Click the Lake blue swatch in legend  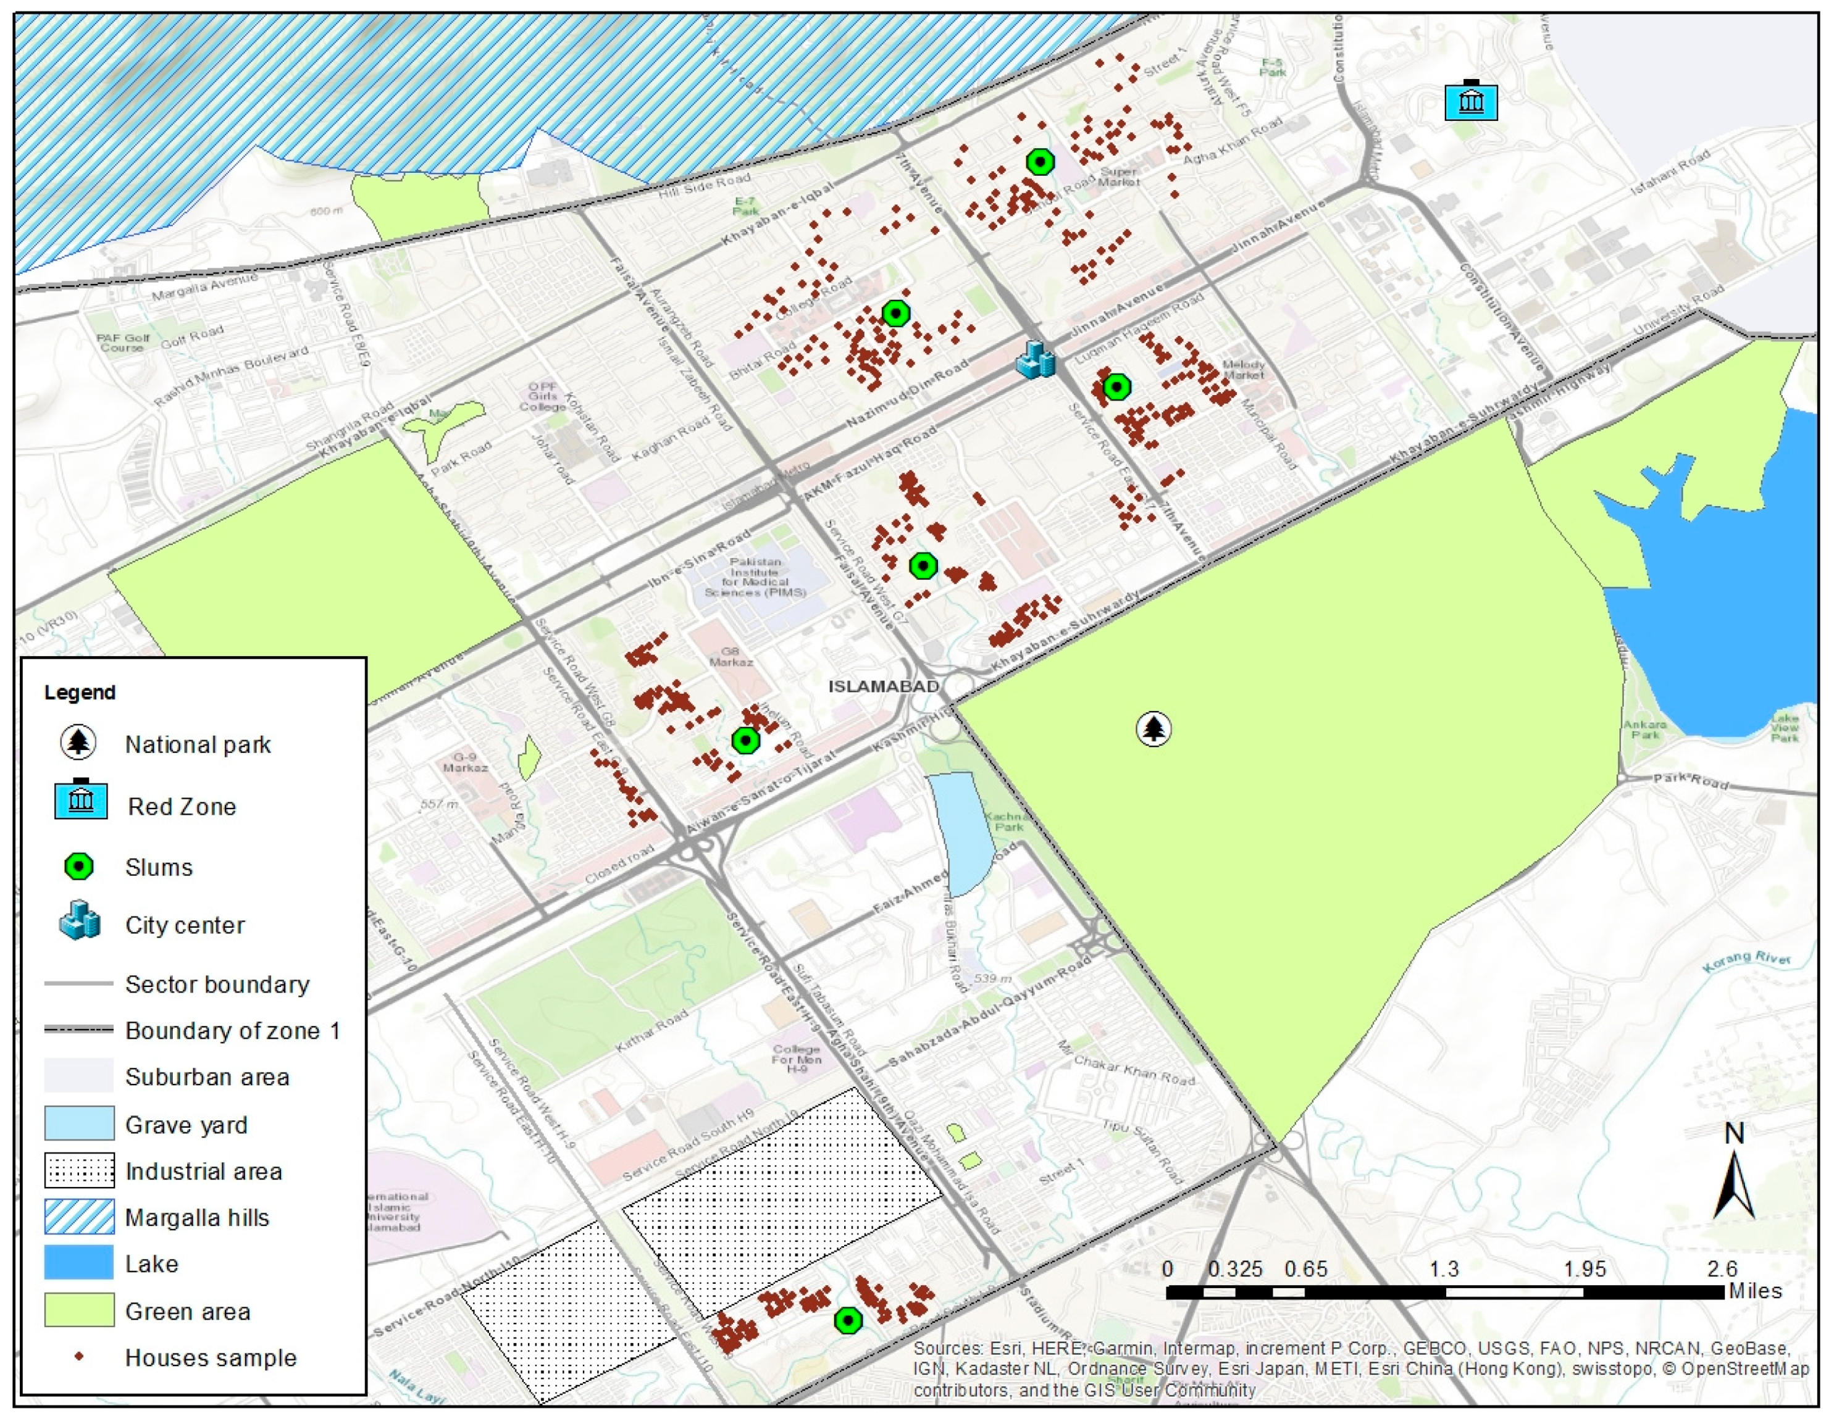tap(79, 1263)
